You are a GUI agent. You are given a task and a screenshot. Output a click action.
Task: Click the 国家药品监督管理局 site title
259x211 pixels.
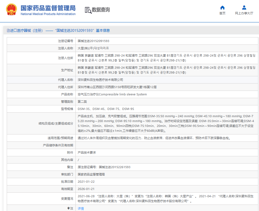click(48, 8)
